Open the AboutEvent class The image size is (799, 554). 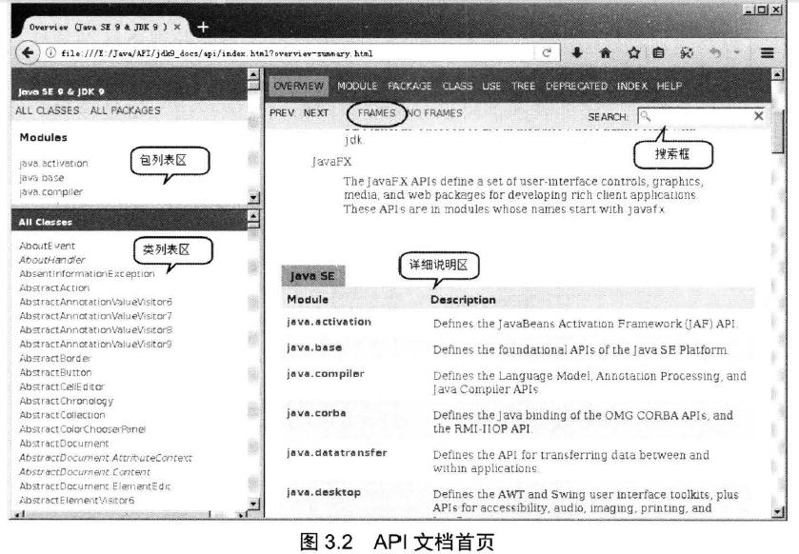click(x=47, y=246)
